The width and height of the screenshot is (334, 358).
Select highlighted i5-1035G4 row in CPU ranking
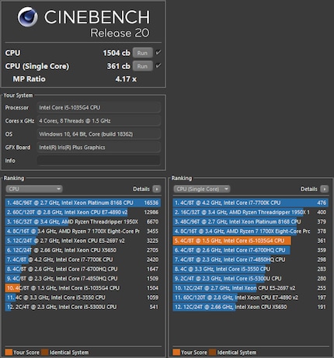point(83,288)
